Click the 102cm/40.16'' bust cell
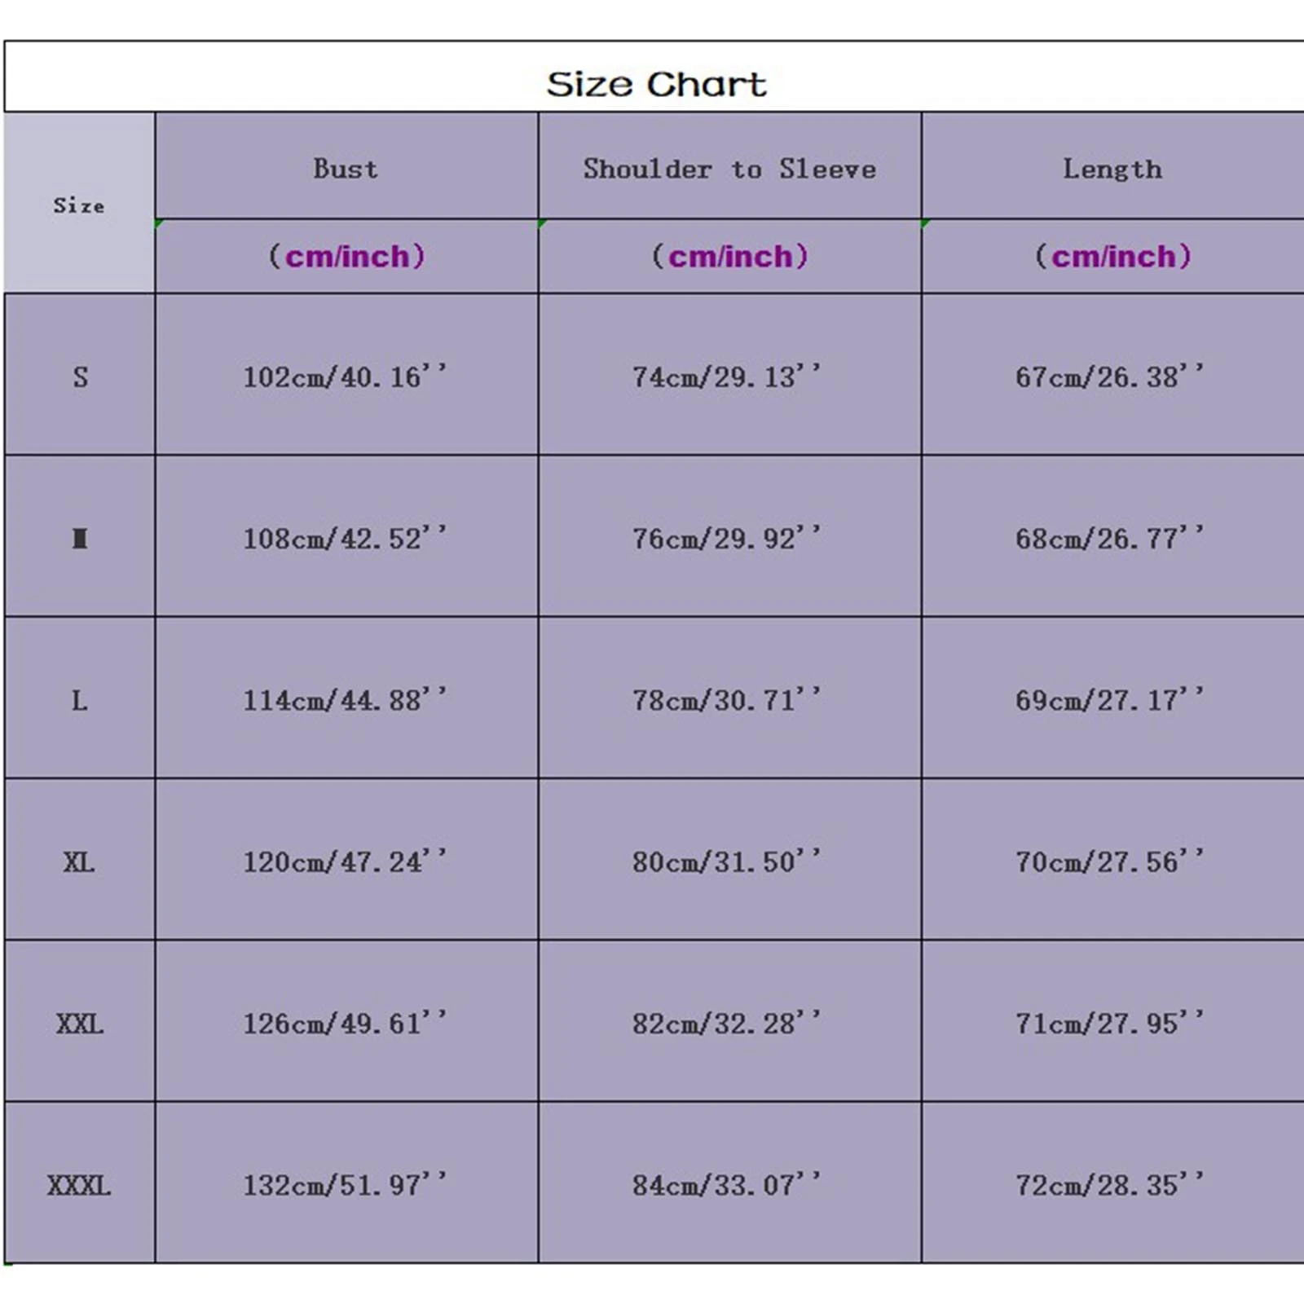This screenshot has width=1304, height=1304. click(345, 377)
